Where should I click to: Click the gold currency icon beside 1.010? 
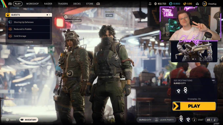pos(185,4)
